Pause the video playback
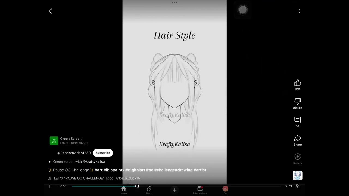This screenshot has width=349, height=196. (51, 186)
